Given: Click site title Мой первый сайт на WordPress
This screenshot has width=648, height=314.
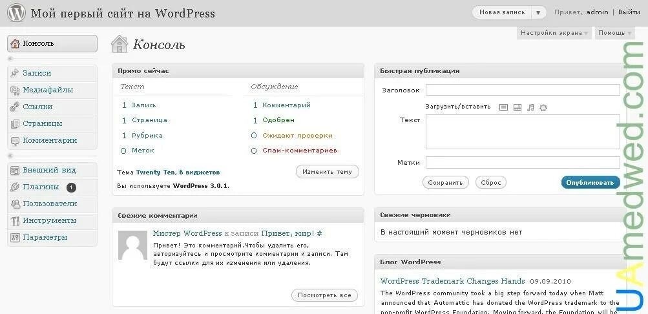Looking at the screenshot, I should click(x=123, y=13).
